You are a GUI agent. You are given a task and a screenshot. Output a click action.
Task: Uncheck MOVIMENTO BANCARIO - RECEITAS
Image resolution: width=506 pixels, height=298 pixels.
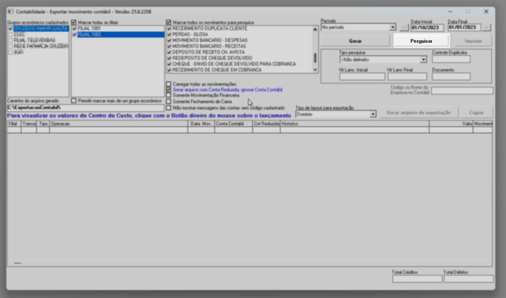point(169,46)
